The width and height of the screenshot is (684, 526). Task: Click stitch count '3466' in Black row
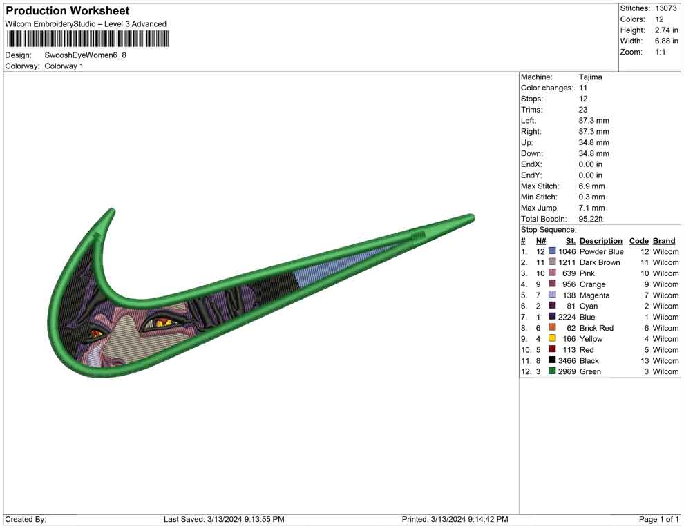pos(567,361)
